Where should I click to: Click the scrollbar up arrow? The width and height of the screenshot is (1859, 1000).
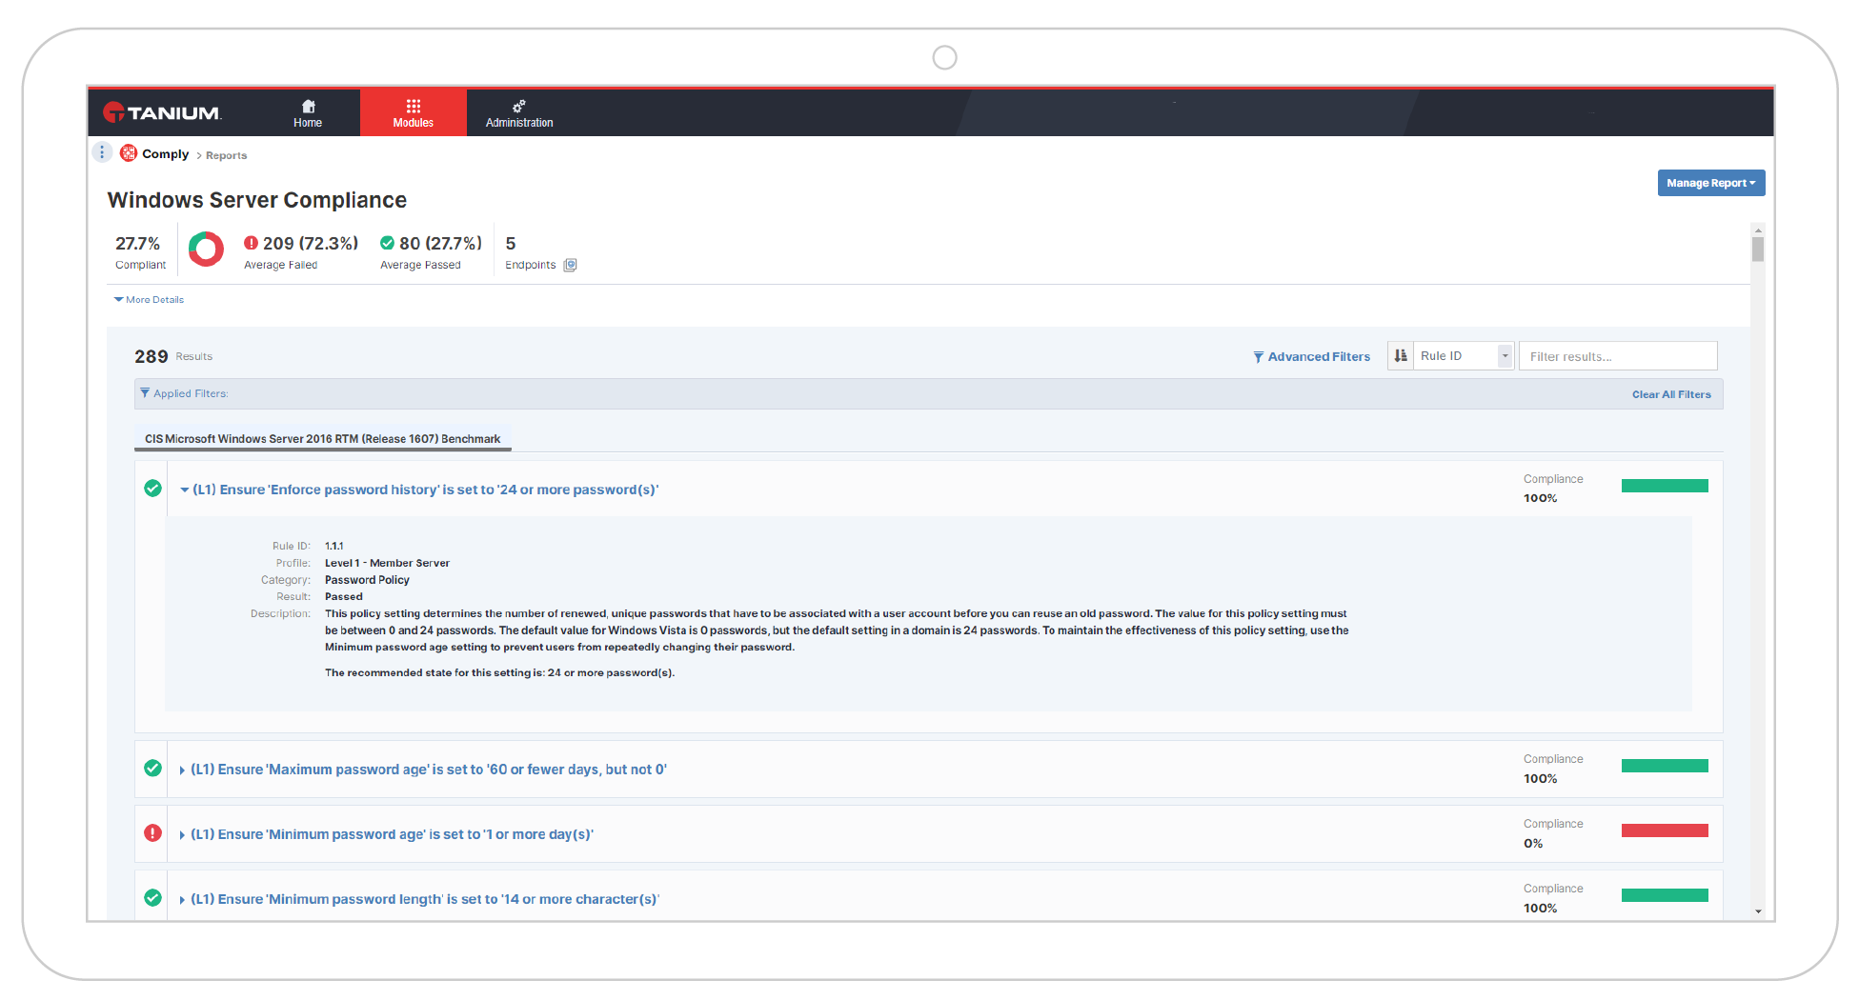pos(1758,230)
